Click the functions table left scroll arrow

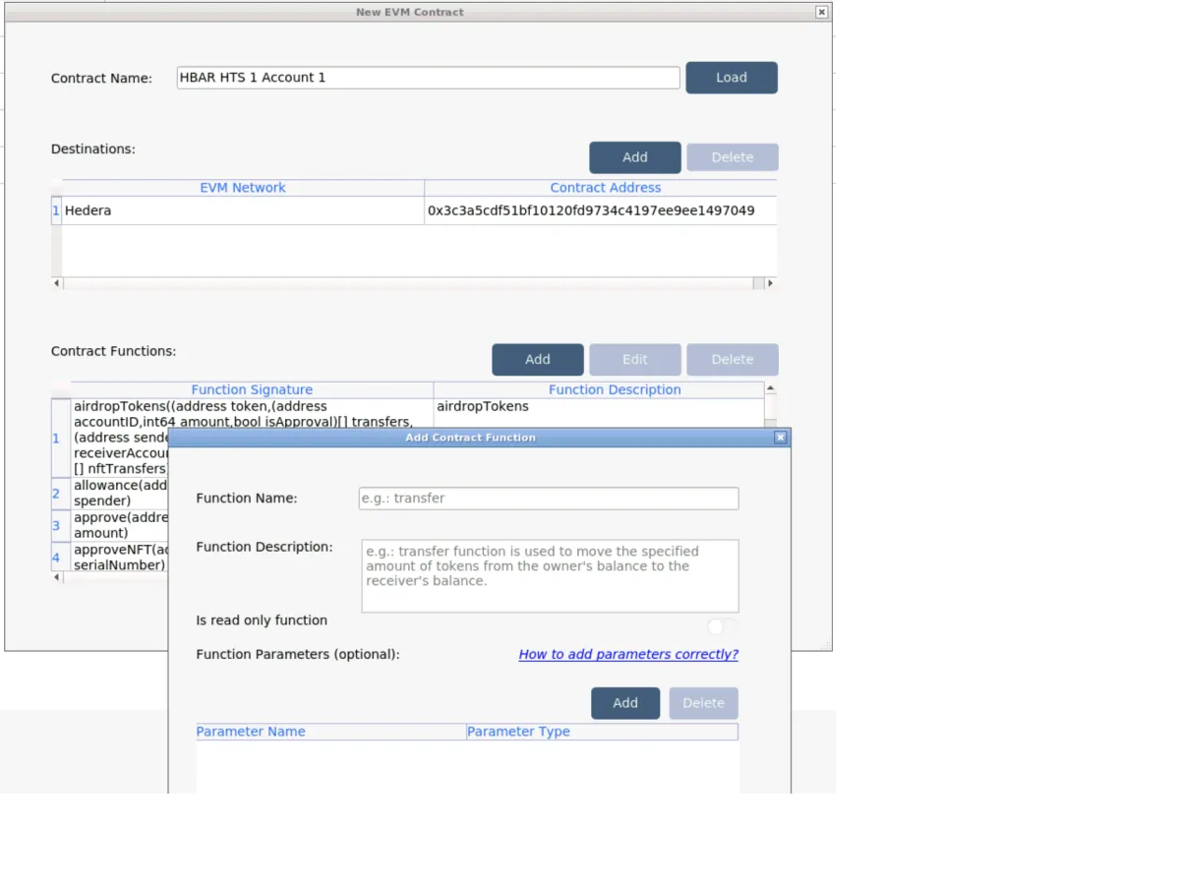(x=57, y=578)
